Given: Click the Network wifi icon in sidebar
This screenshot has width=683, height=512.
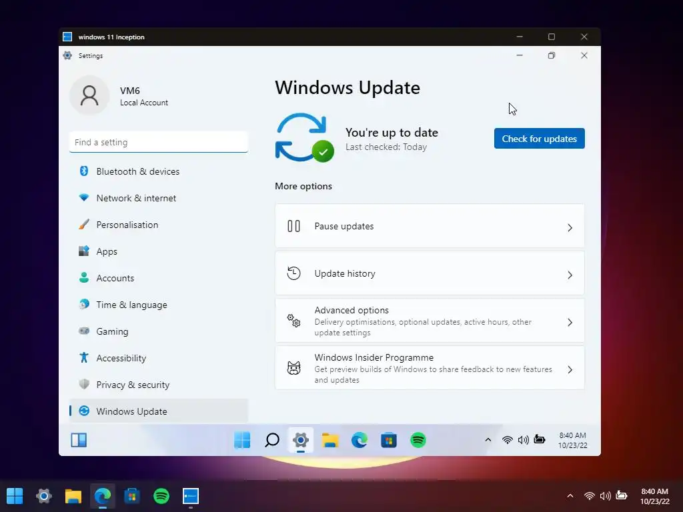Looking at the screenshot, I should click(x=83, y=197).
